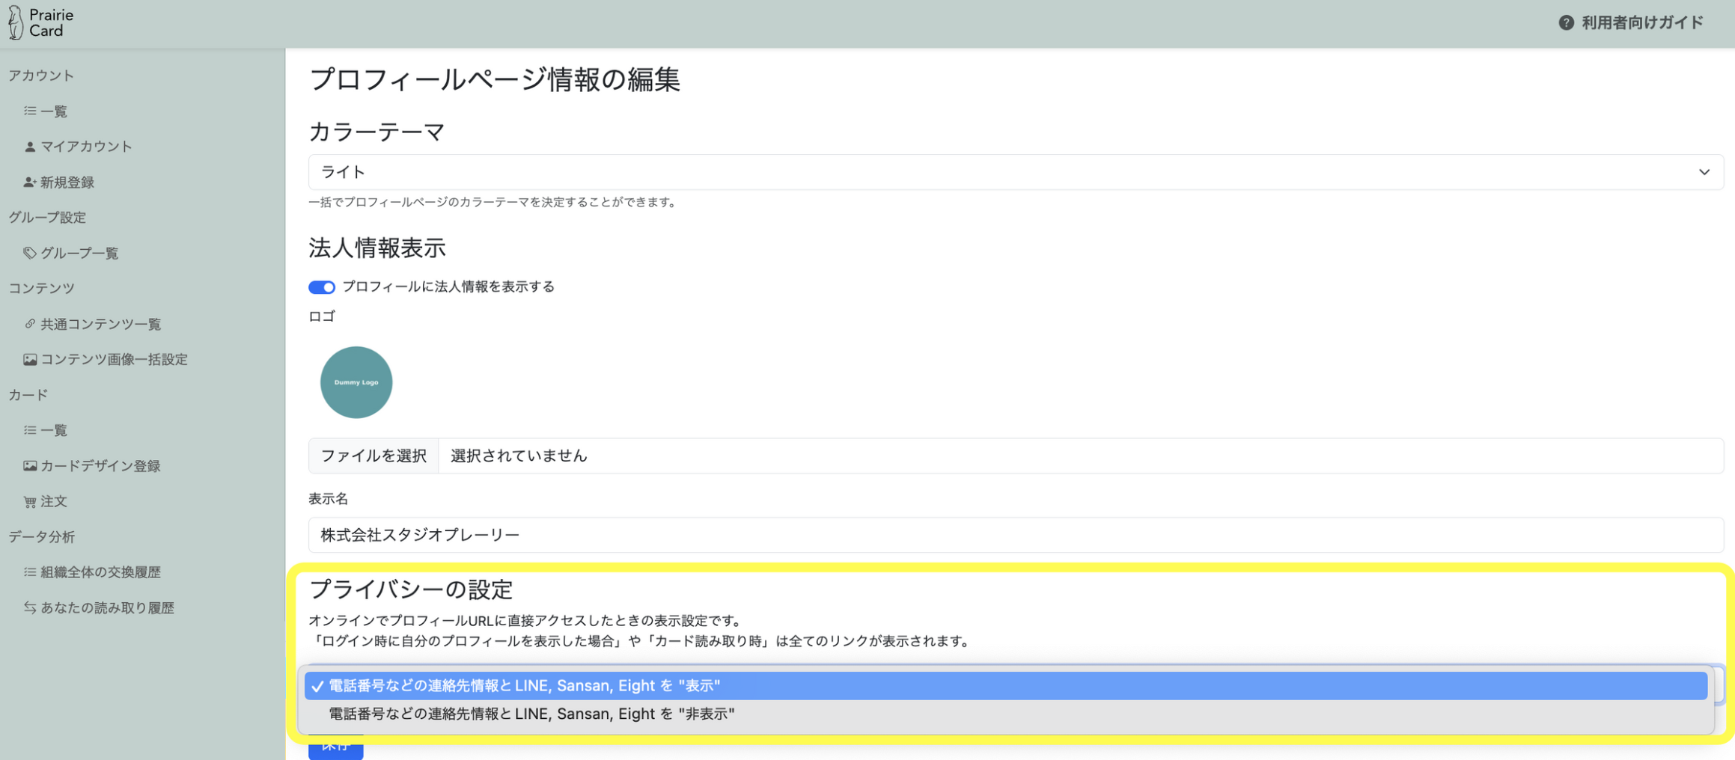Go to マイアカウント page
1735x760 pixels.
(x=86, y=147)
